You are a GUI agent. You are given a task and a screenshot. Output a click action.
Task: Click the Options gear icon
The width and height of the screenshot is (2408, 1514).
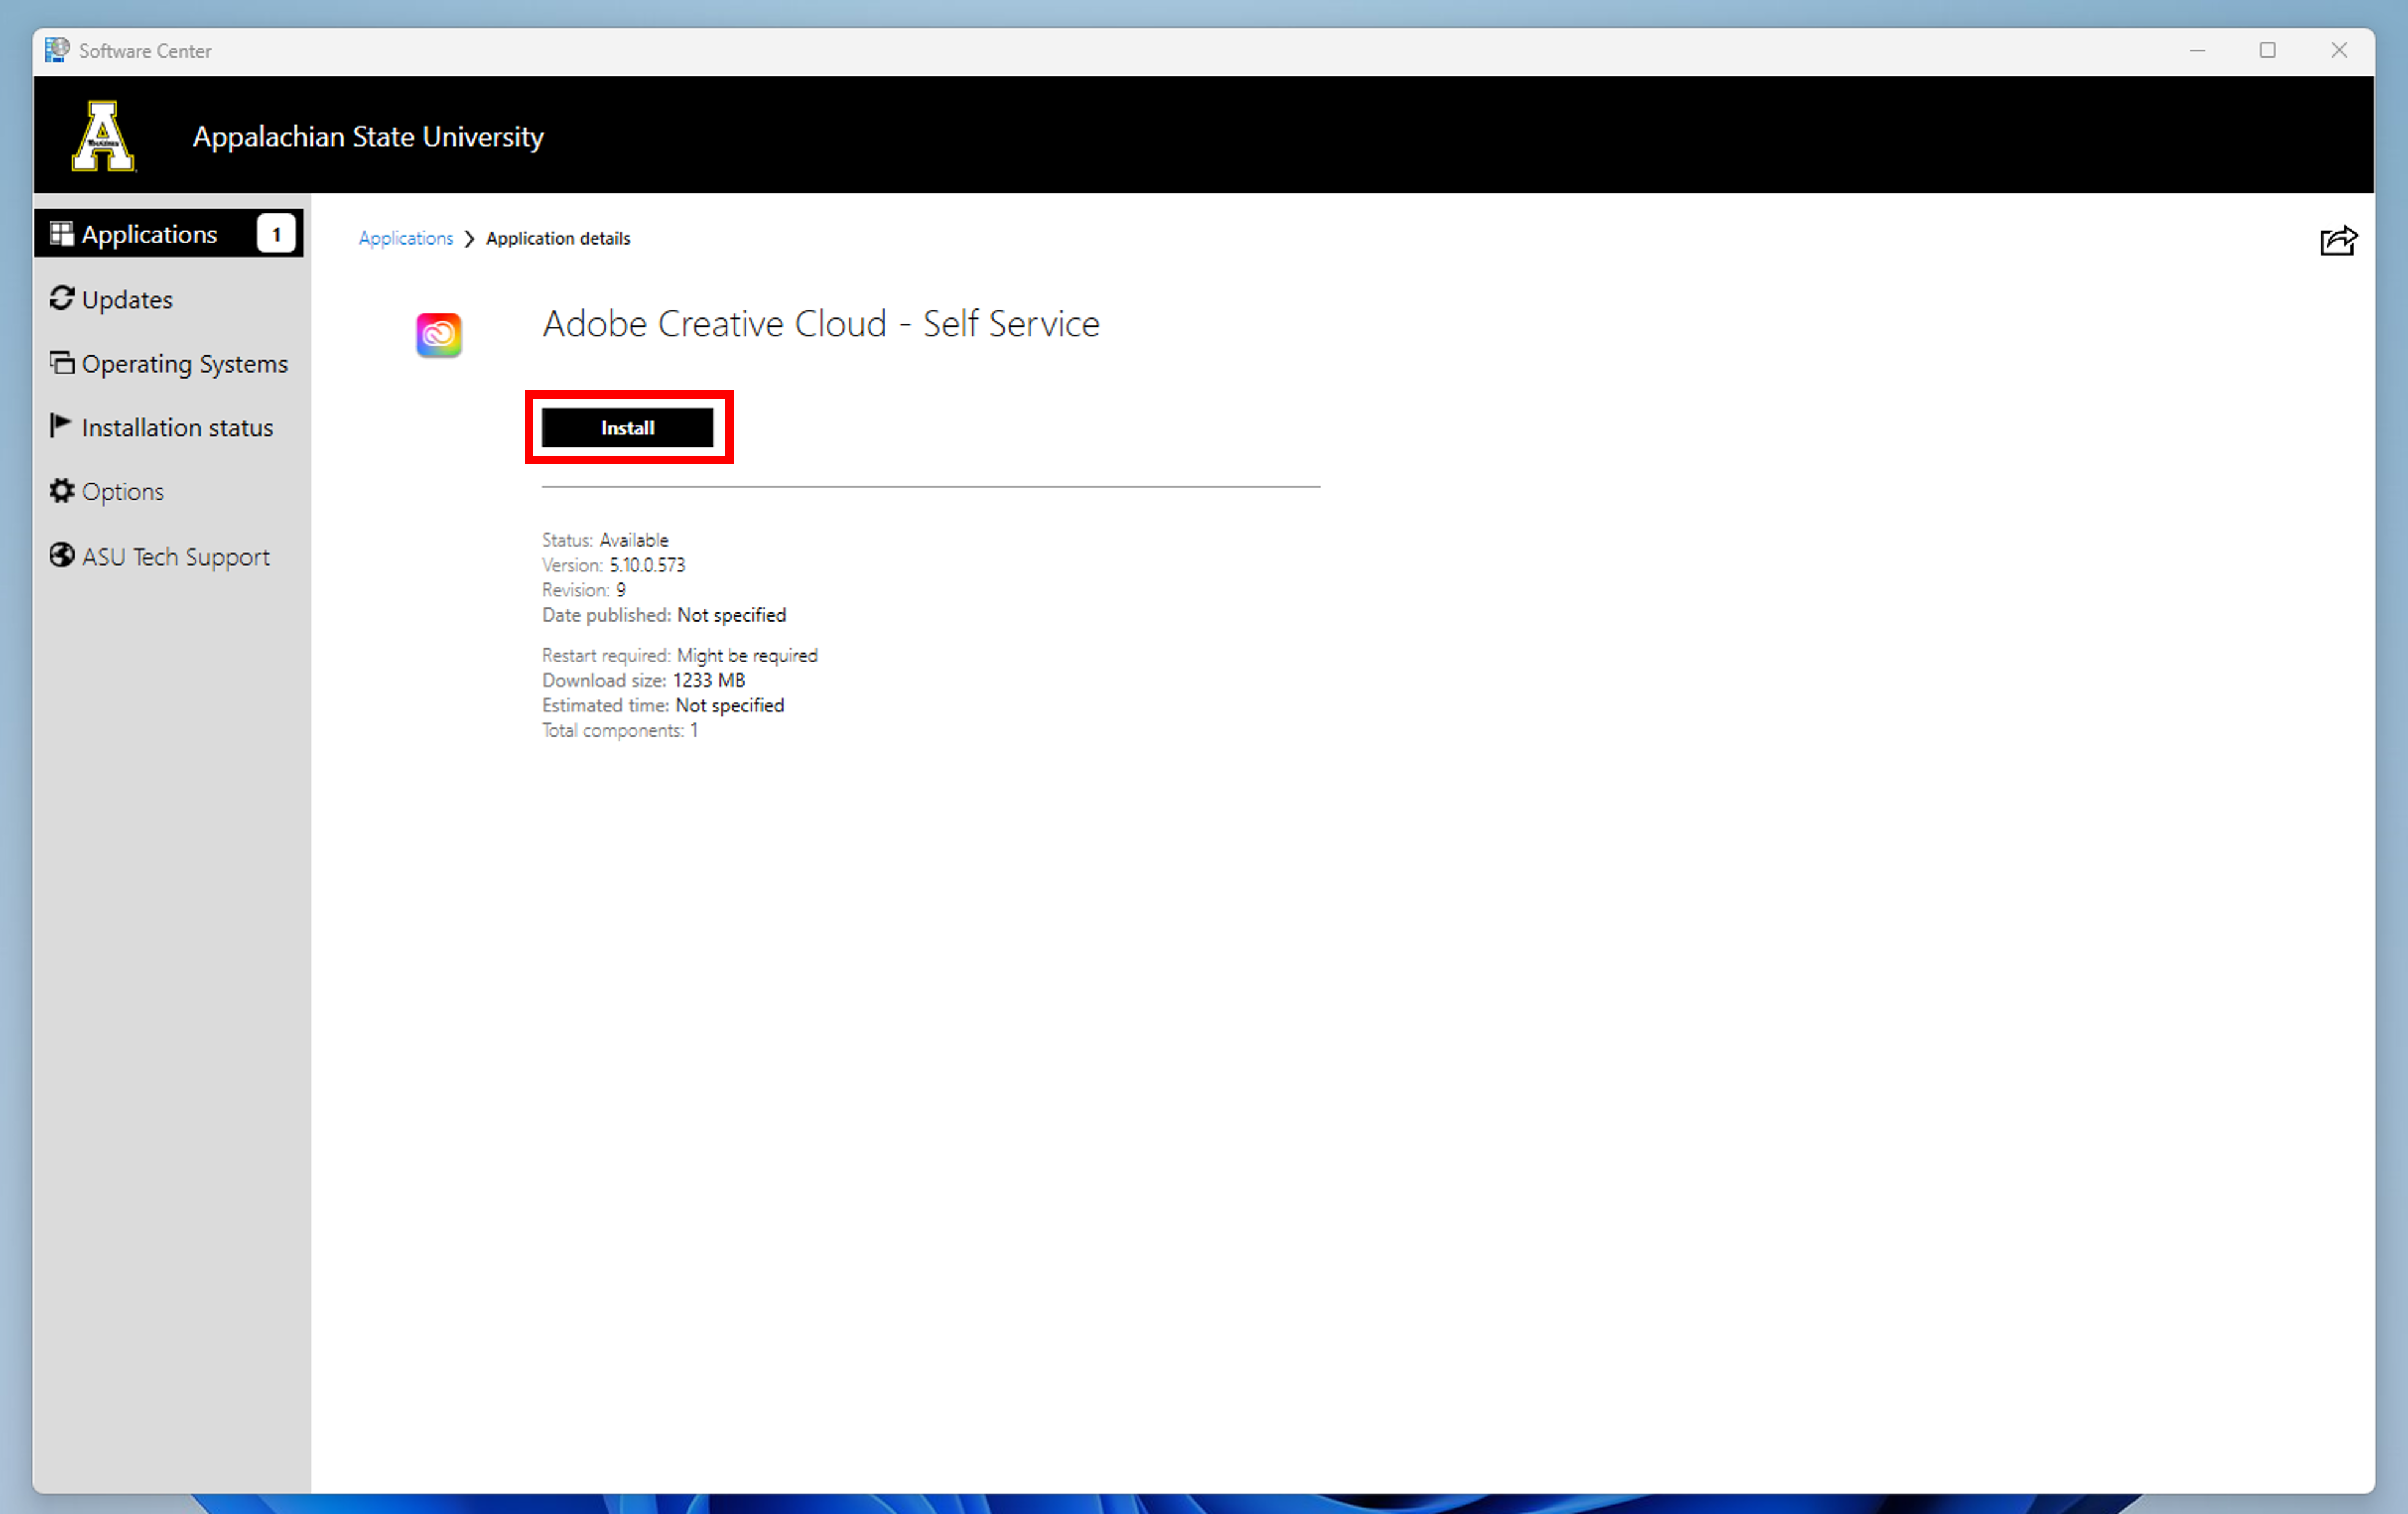[x=62, y=490]
